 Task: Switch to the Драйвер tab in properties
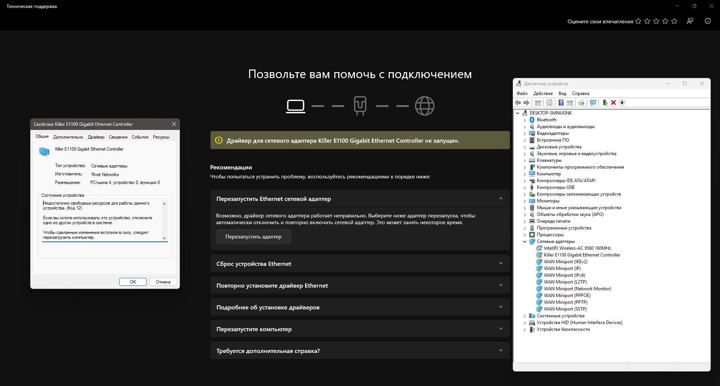[96, 137]
